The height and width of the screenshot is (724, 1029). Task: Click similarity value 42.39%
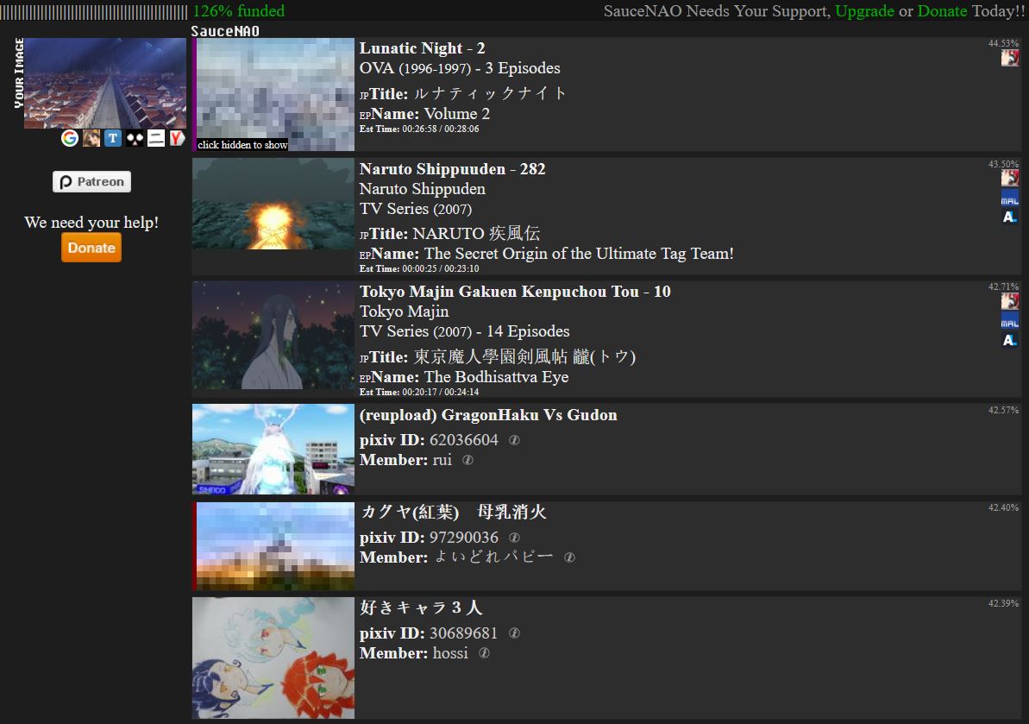click(1003, 604)
